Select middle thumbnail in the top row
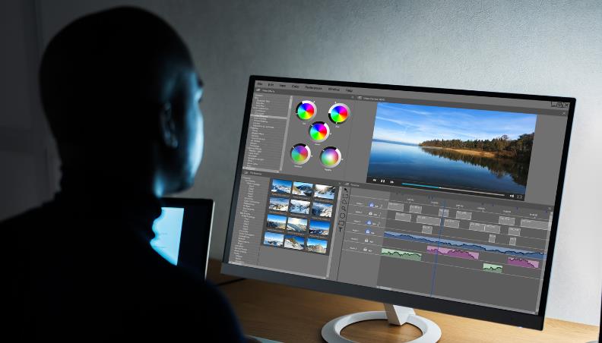This screenshot has height=343, width=602. [x=303, y=188]
